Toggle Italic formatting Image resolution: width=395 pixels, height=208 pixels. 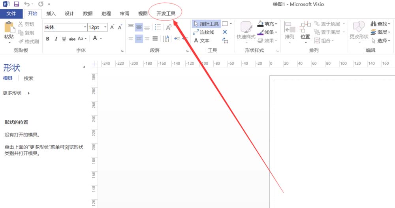tap(56, 39)
